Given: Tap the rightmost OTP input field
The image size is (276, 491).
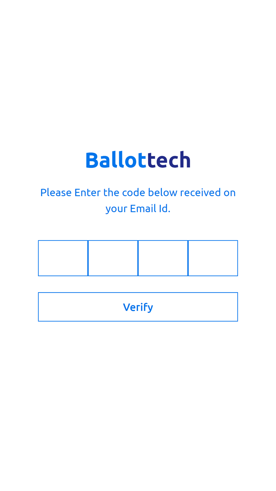Looking at the screenshot, I should [x=213, y=258].
